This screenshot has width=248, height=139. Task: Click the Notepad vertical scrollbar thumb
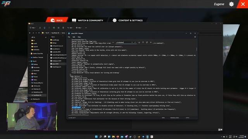196,49
